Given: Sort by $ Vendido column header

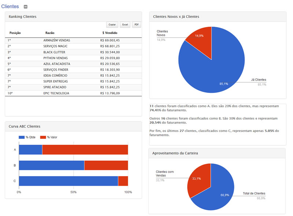Looking at the screenshot, I should (110, 33).
